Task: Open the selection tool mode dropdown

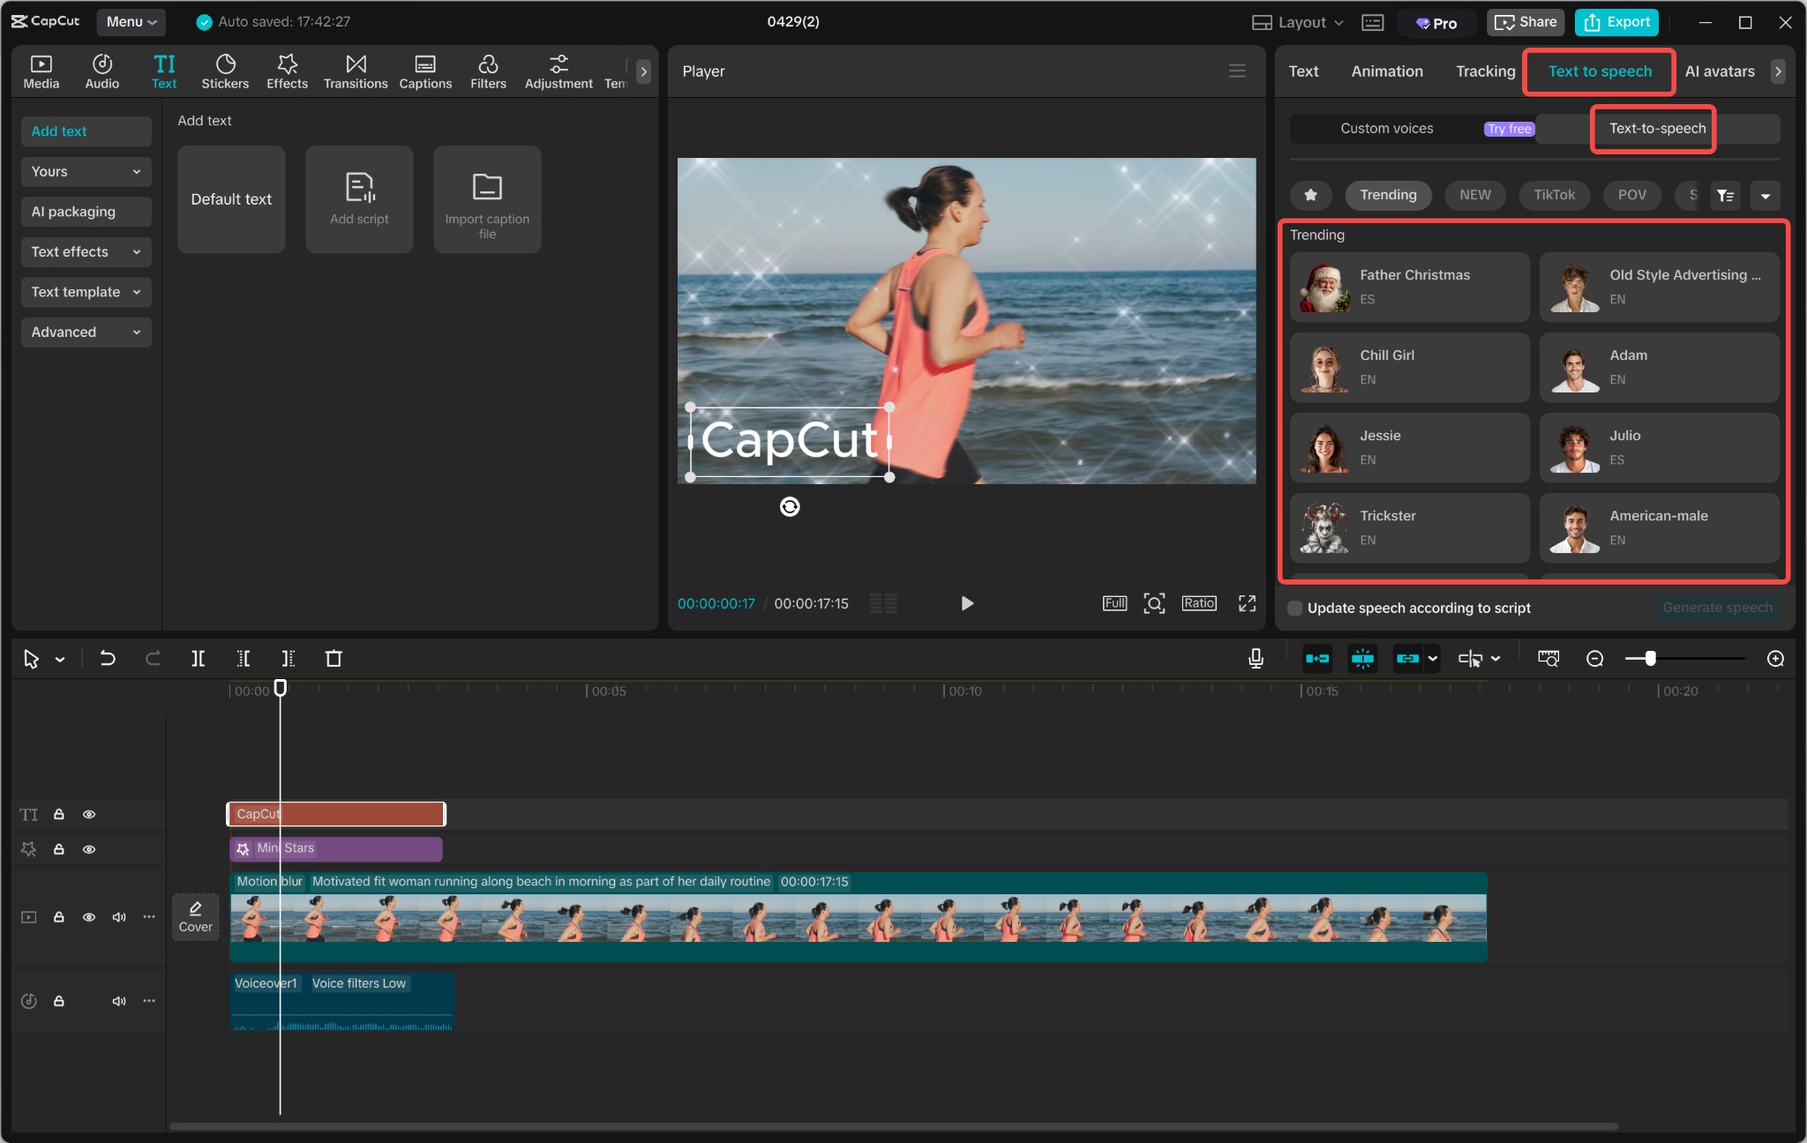Action: coord(60,659)
